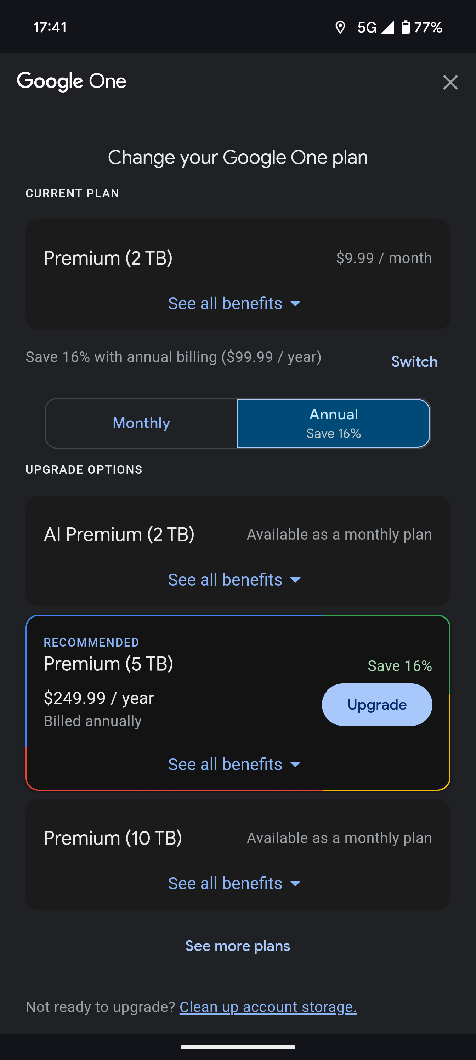Screen dimensions: 476x1060
Task: Tap the bottom navigation gesture bar
Action: pyautogui.click(x=238, y=1047)
